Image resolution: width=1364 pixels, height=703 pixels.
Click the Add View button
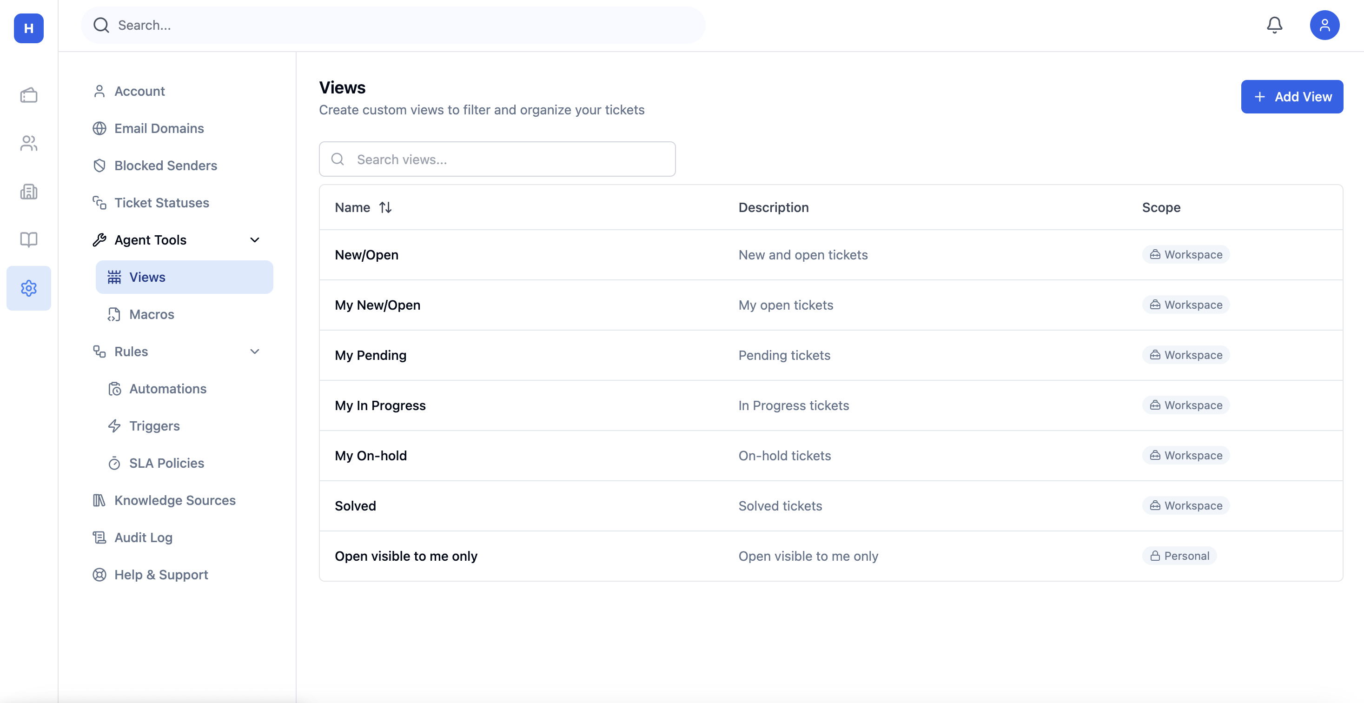[1292, 96]
